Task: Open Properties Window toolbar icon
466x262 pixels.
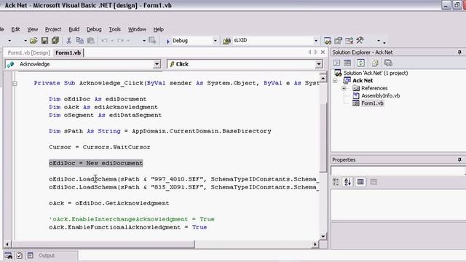Action: coord(338,41)
